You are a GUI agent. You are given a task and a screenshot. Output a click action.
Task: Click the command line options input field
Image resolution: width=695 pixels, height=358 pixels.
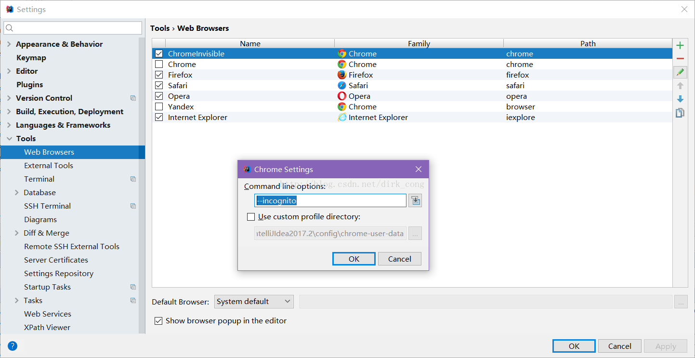click(x=330, y=200)
